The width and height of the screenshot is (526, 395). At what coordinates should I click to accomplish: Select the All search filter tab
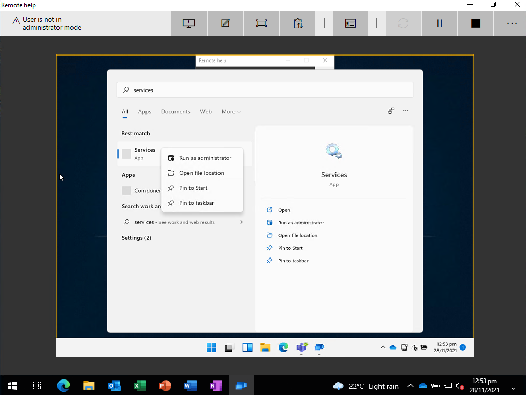click(x=125, y=112)
